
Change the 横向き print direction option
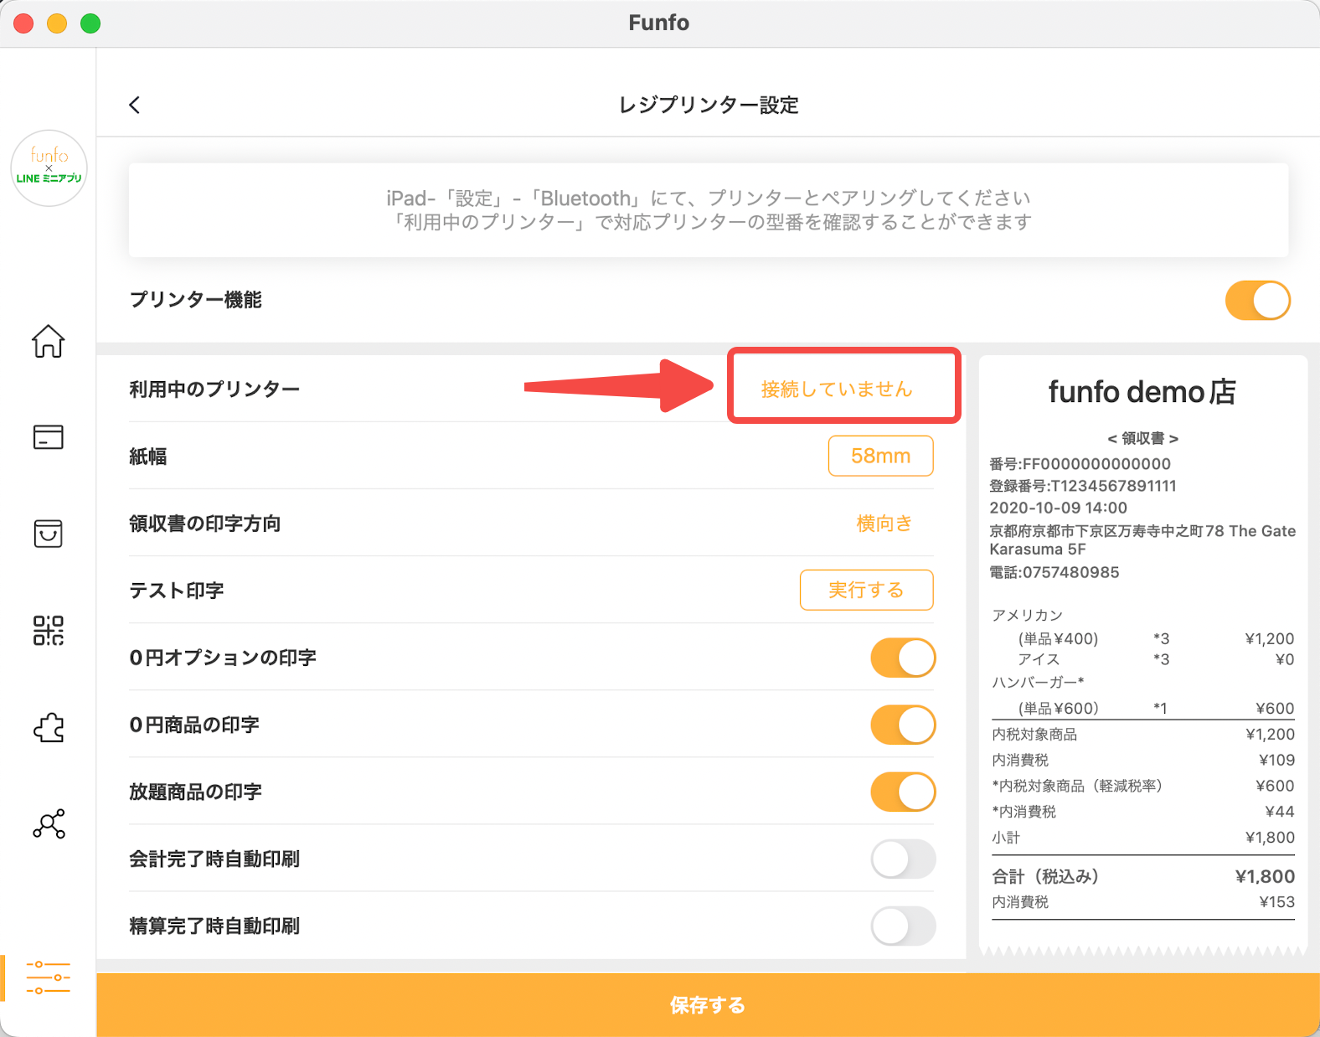coord(884,524)
